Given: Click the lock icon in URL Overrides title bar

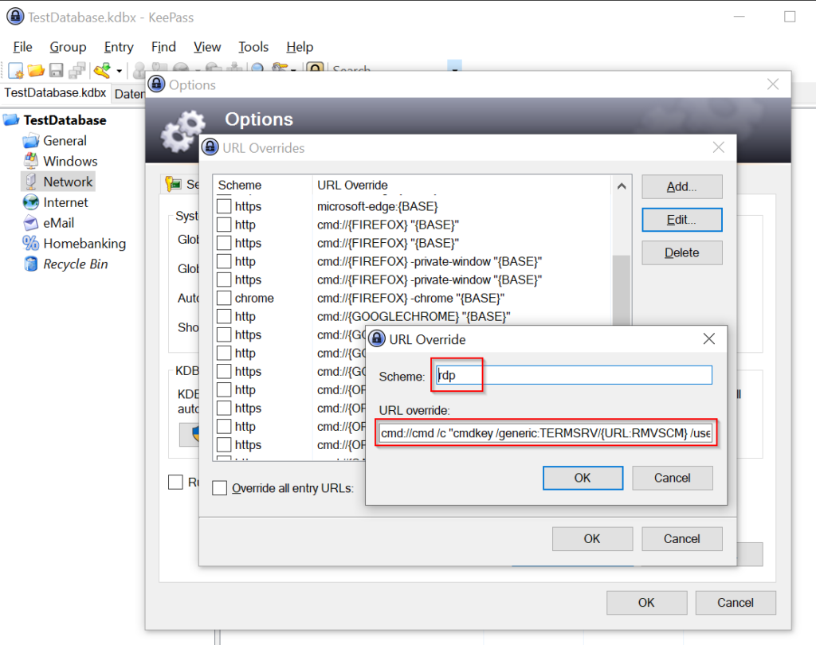Looking at the screenshot, I should click(x=210, y=148).
